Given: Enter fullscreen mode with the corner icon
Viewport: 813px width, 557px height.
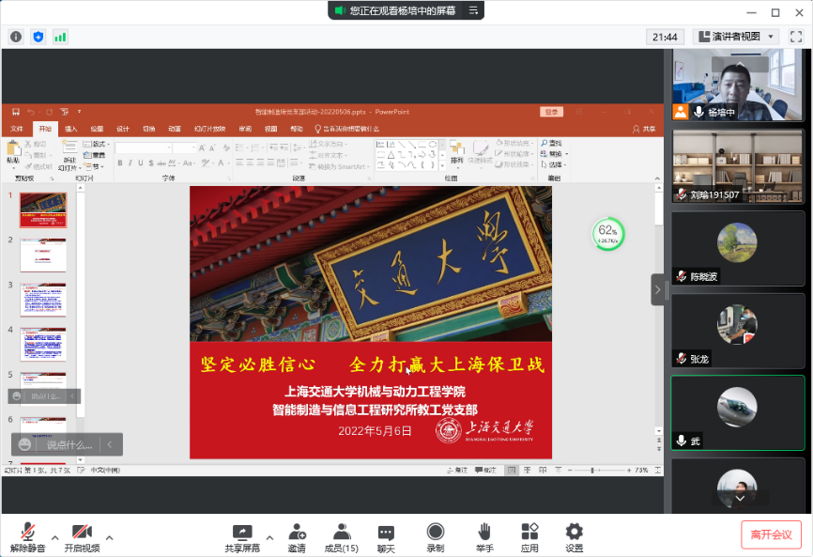Looking at the screenshot, I should pyautogui.click(x=796, y=37).
